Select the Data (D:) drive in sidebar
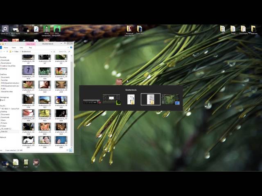 tap(5, 131)
